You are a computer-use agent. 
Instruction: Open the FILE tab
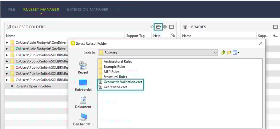(12, 9)
